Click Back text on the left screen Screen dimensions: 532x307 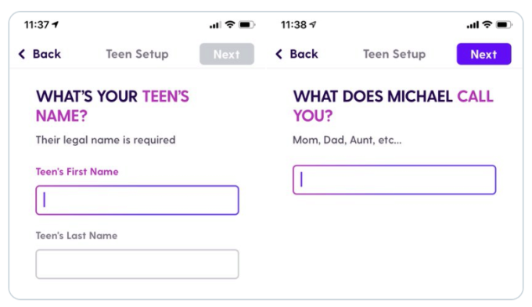tap(47, 54)
